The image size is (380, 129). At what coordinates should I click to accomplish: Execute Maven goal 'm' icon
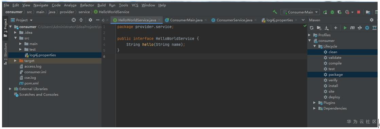click(352, 28)
